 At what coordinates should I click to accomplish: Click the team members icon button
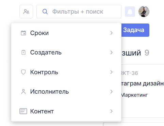tap(26, 12)
